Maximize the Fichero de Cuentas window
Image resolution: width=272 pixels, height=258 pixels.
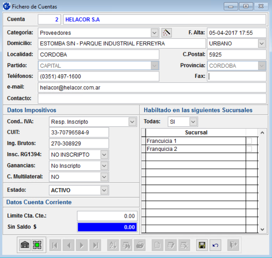[246, 6]
